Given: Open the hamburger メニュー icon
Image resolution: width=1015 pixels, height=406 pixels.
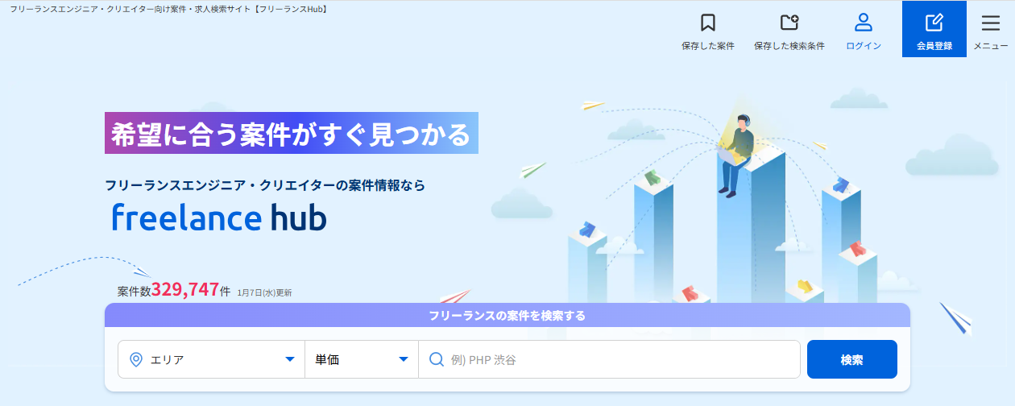Looking at the screenshot, I should [x=990, y=23].
